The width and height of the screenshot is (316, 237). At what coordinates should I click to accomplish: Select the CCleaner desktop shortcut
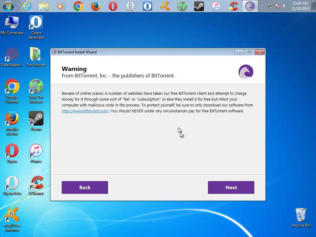pyautogui.click(x=36, y=185)
